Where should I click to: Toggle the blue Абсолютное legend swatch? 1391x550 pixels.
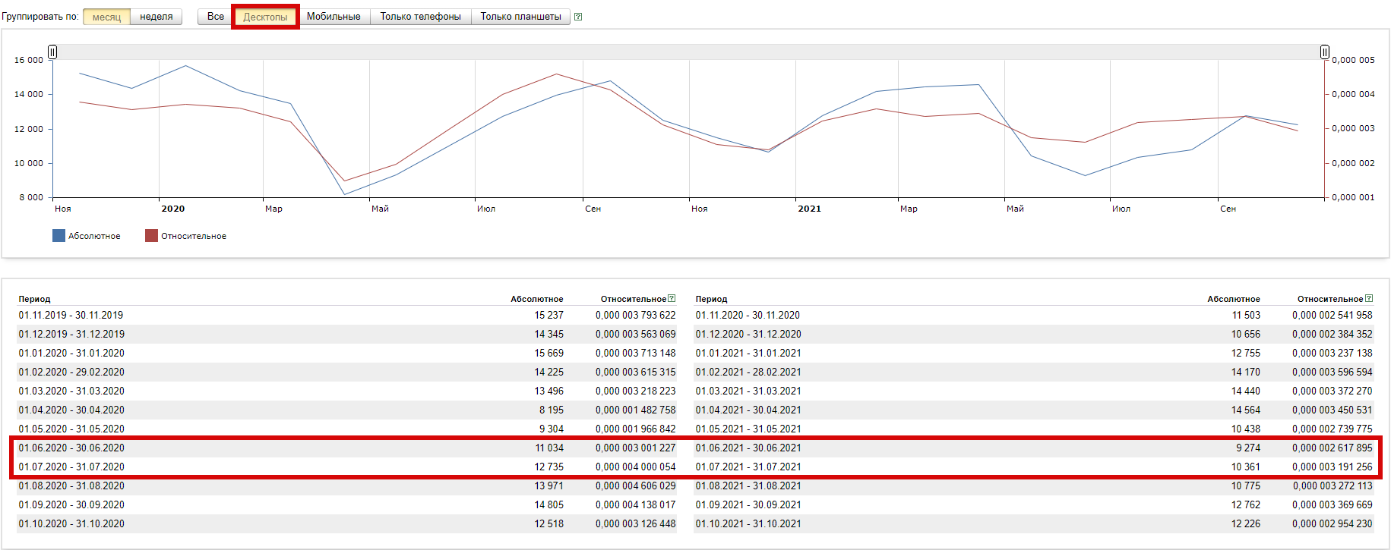coord(58,236)
